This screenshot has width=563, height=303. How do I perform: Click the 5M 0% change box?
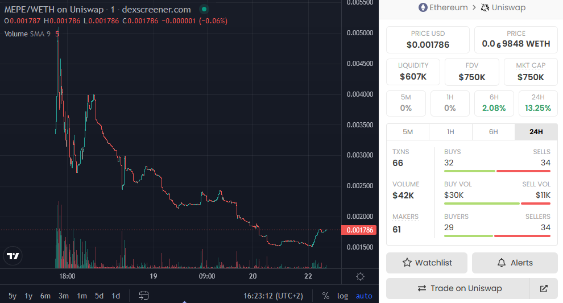pos(405,103)
